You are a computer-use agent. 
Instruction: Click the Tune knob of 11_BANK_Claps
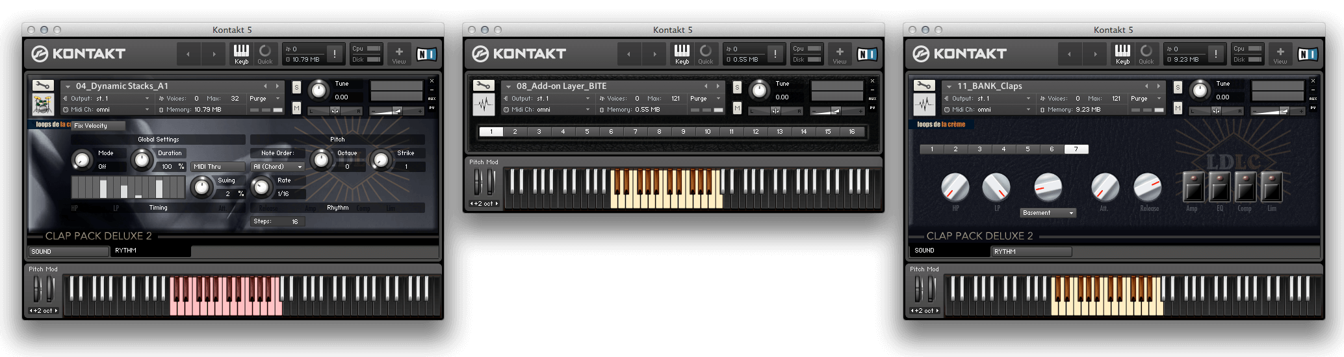1200,90
